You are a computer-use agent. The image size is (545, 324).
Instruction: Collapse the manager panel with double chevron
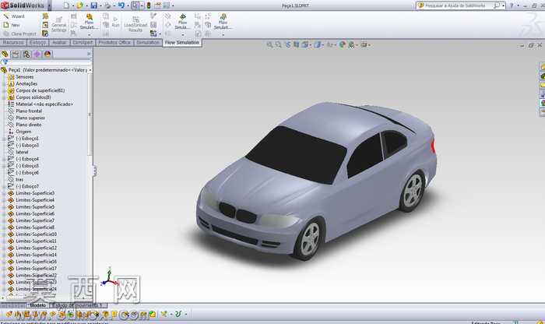coord(89,54)
